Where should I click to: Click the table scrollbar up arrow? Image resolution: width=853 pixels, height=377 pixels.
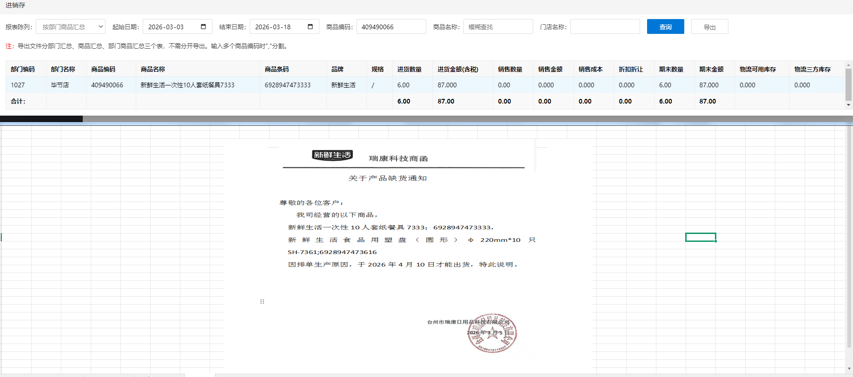coord(848,65)
